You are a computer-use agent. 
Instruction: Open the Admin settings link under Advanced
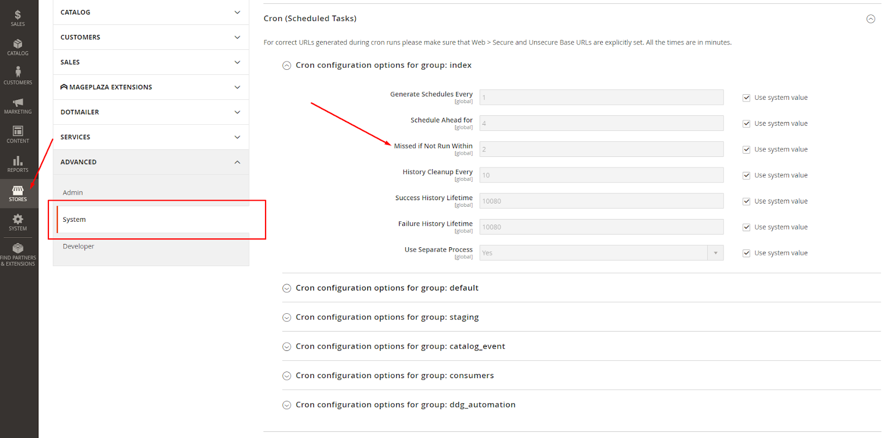(x=73, y=192)
